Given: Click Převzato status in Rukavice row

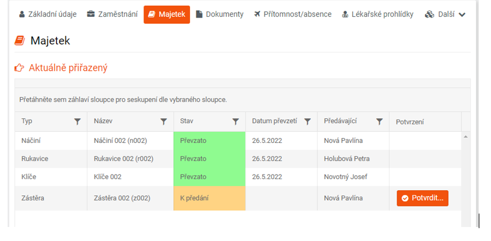Looking at the screenshot, I should (209, 159).
